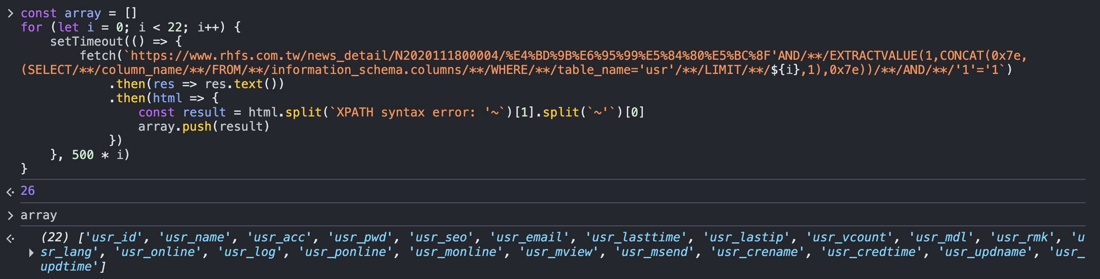Click the 'const result = html.split' line
This screenshot has width=1100, height=279.
(x=391, y=112)
